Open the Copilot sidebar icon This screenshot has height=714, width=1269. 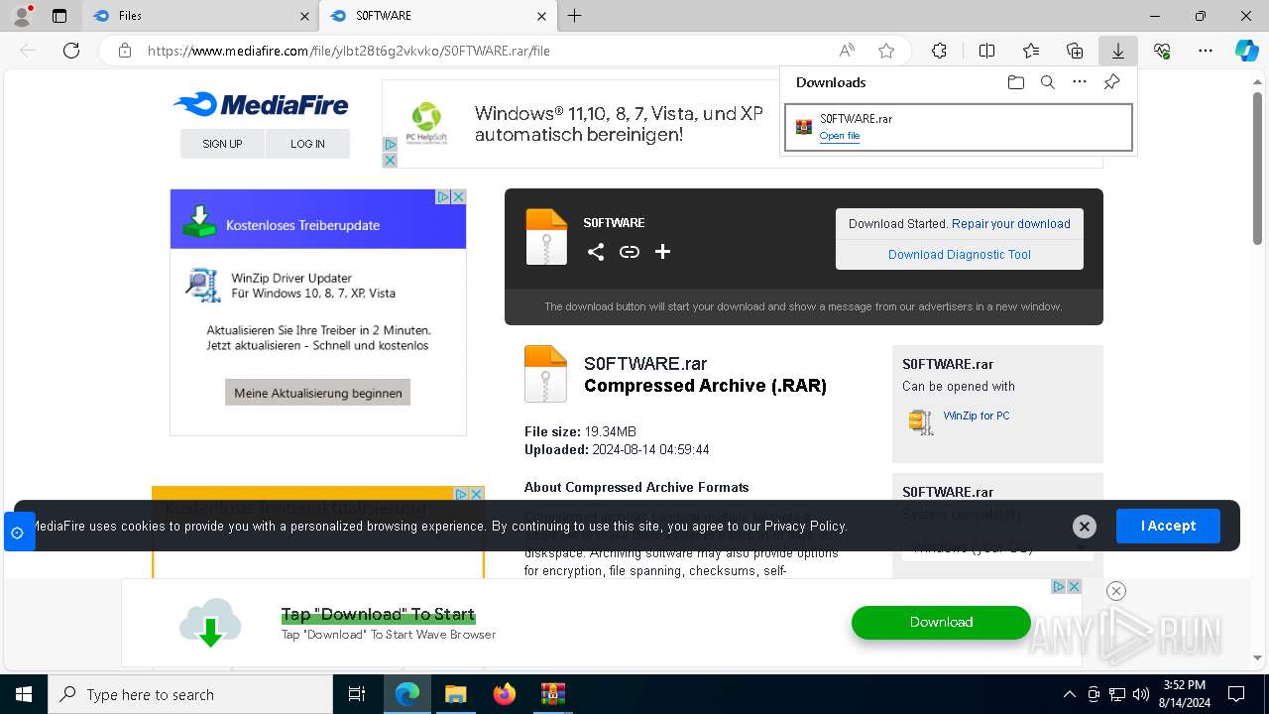[1246, 51]
